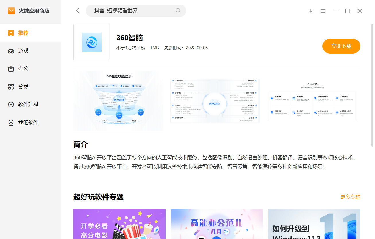This screenshot has width=375, height=239.
Task: Click the 1MB size text
Action: point(154,48)
